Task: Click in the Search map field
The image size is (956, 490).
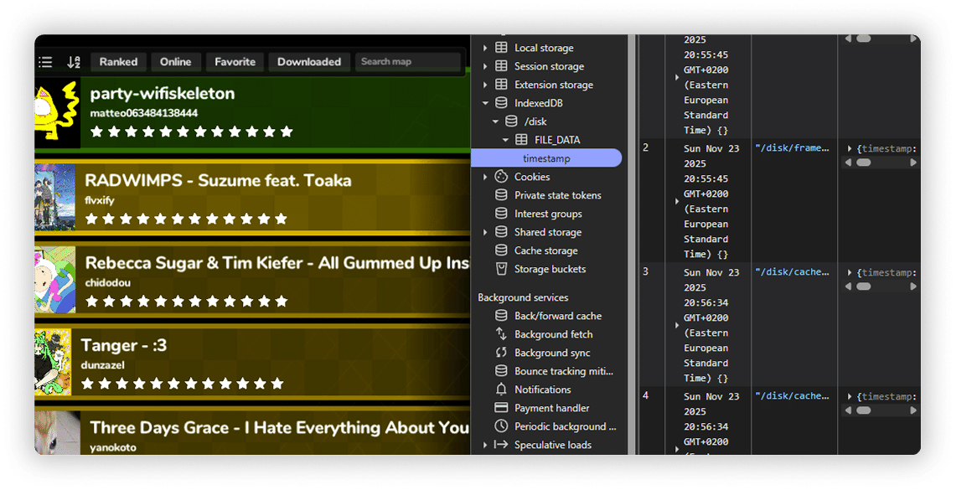Action: tap(408, 61)
